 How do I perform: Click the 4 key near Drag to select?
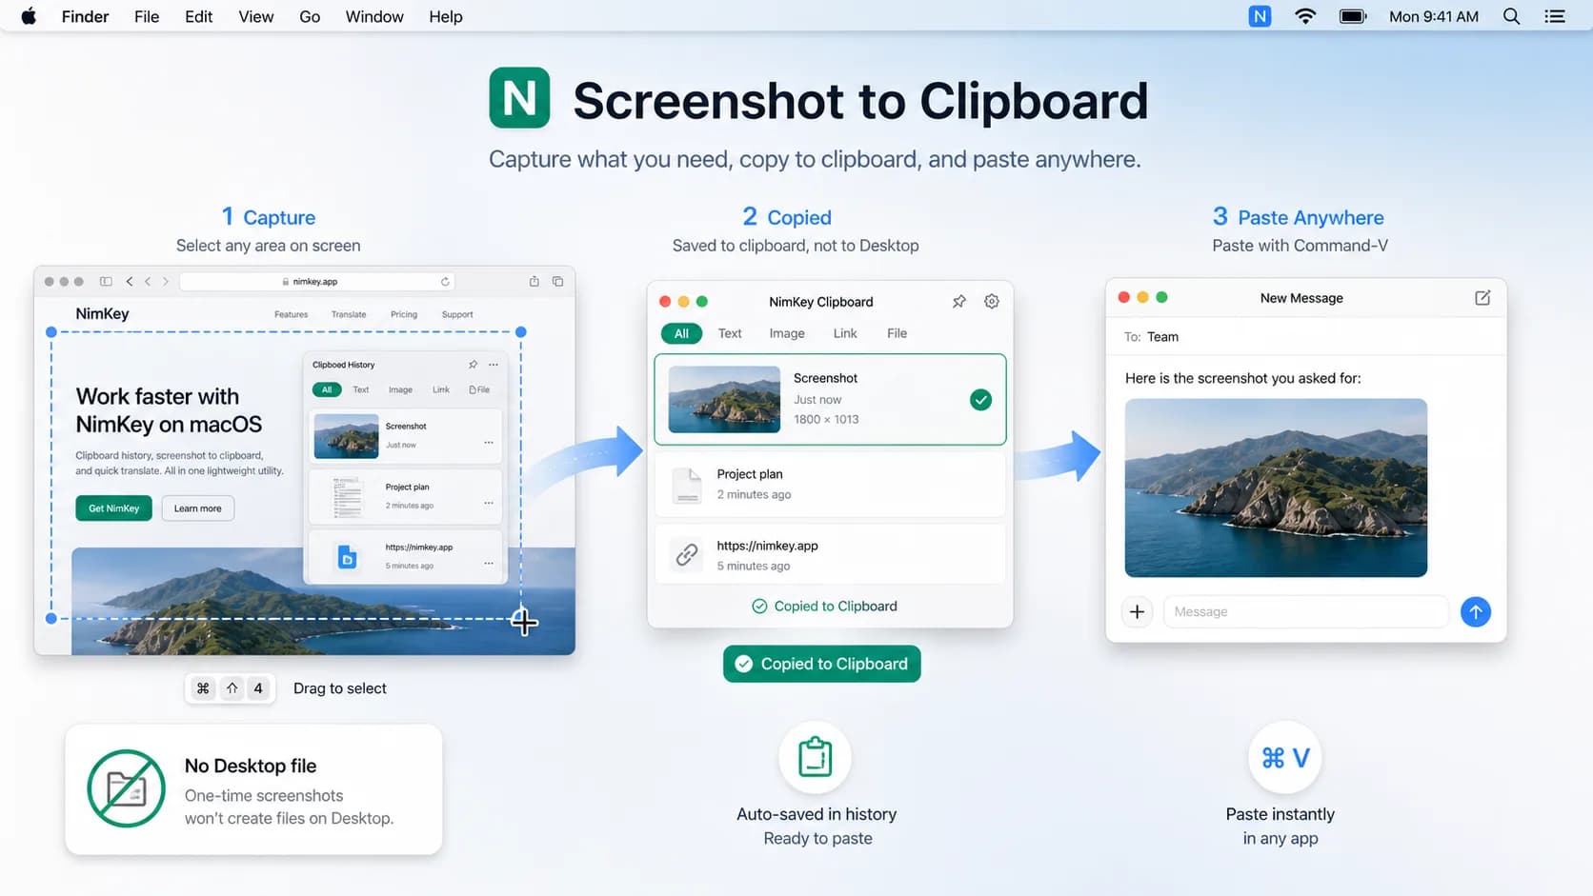[258, 688]
